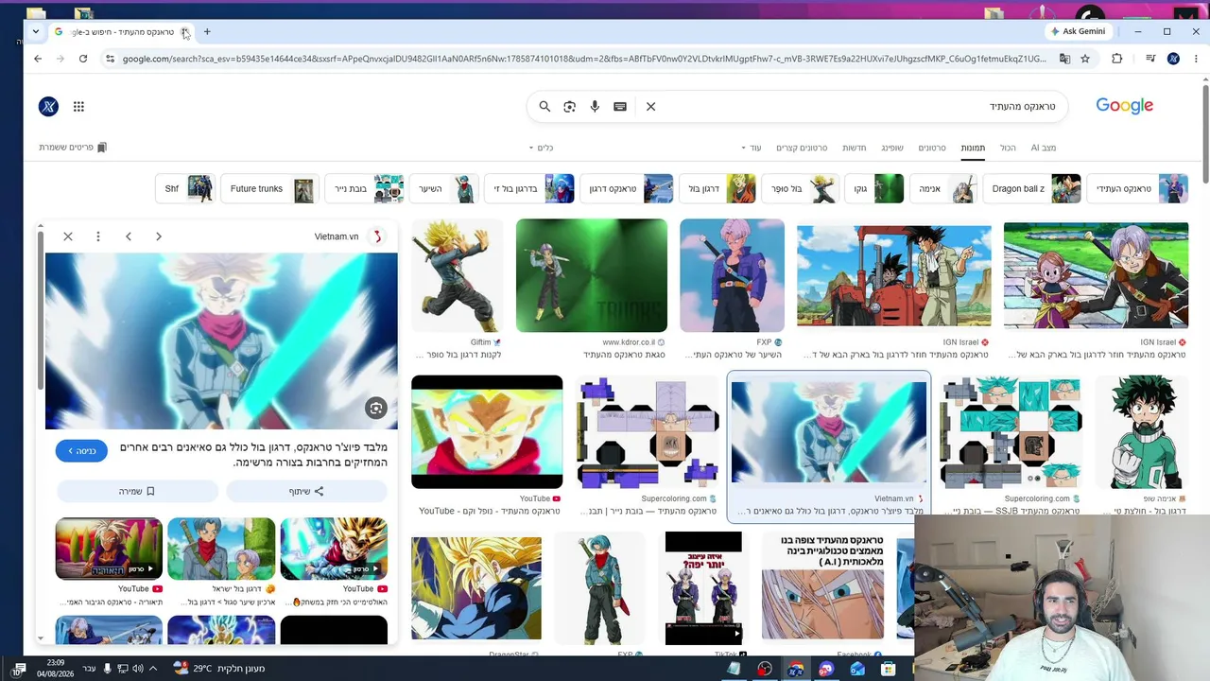Open the Microsoft Store taskbar icon
This screenshot has width=1210, height=681.
point(888,669)
